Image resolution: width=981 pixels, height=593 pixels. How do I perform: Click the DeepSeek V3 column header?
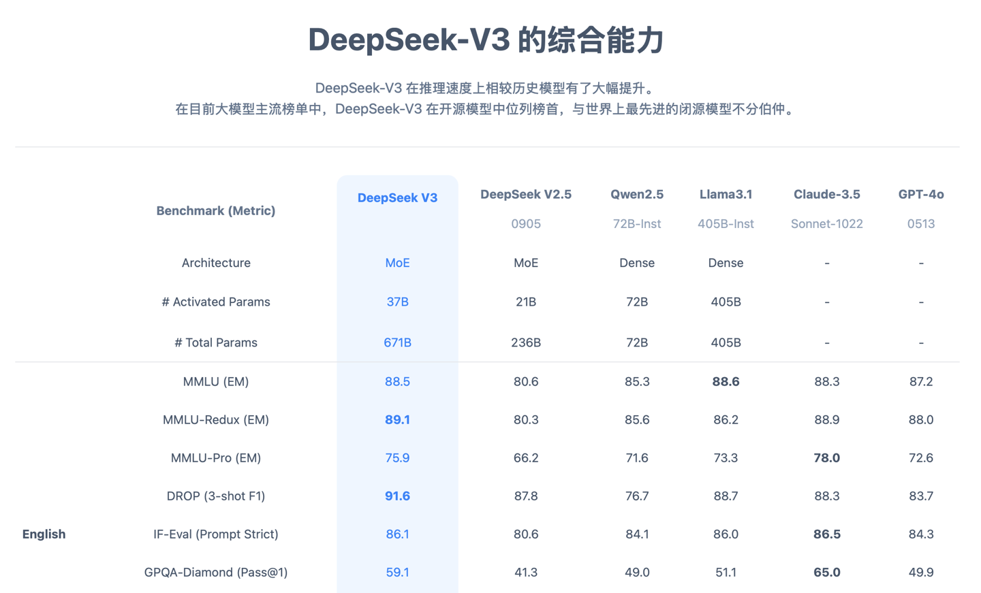point(397,198)
